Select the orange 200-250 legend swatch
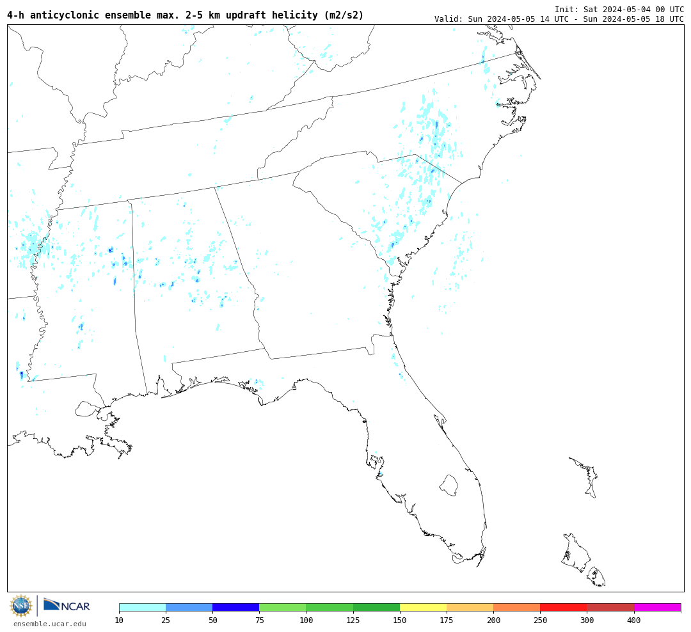Image resolution: width=691 pixels, height=632 pixels. click(x=516, y=607)
